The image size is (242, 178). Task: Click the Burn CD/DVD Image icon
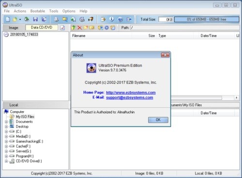point(91,19)
